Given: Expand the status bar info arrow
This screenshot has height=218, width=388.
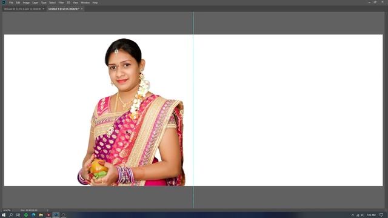Looking at the screenshot, I should tap(47, 210).
